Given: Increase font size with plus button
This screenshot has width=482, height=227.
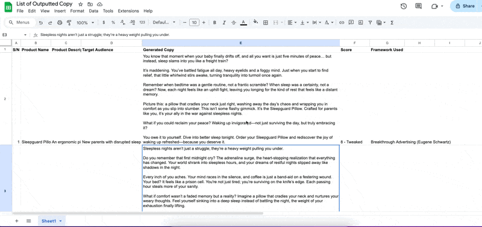Looking at the screenshot, I should (204, 23).
